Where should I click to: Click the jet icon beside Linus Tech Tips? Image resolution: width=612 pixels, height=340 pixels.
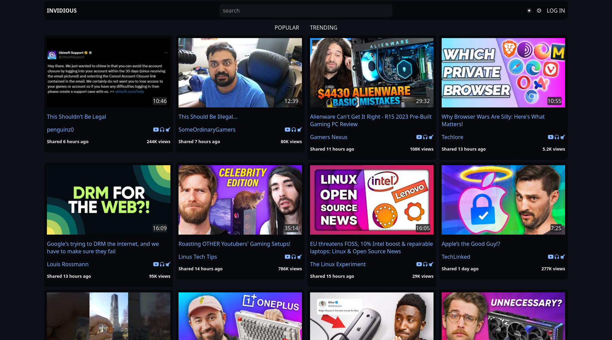(300, 257)
